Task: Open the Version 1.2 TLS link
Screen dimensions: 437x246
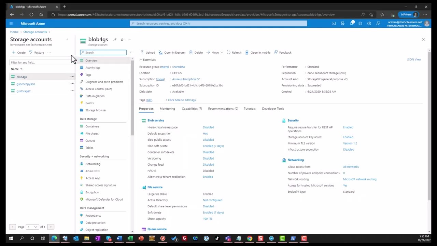Action: pyautogui.click(x=350, y=143)
